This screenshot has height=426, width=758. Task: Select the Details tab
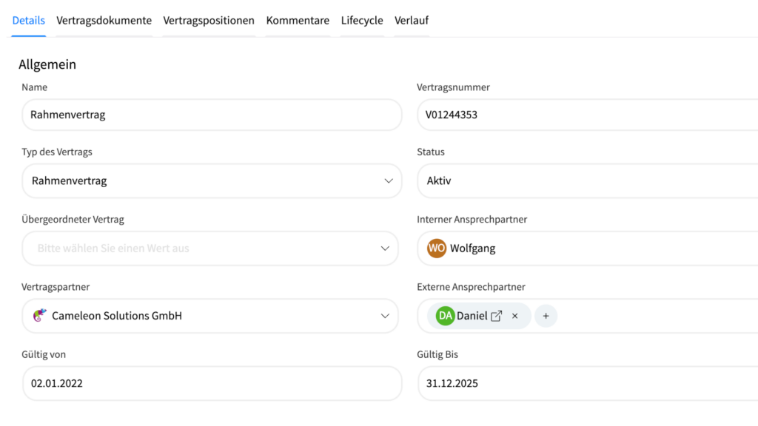(29, 21)
